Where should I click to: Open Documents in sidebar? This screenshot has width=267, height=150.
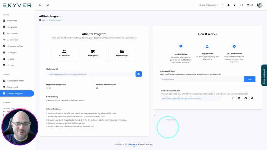pyautogui.click(x=12, y=33)
